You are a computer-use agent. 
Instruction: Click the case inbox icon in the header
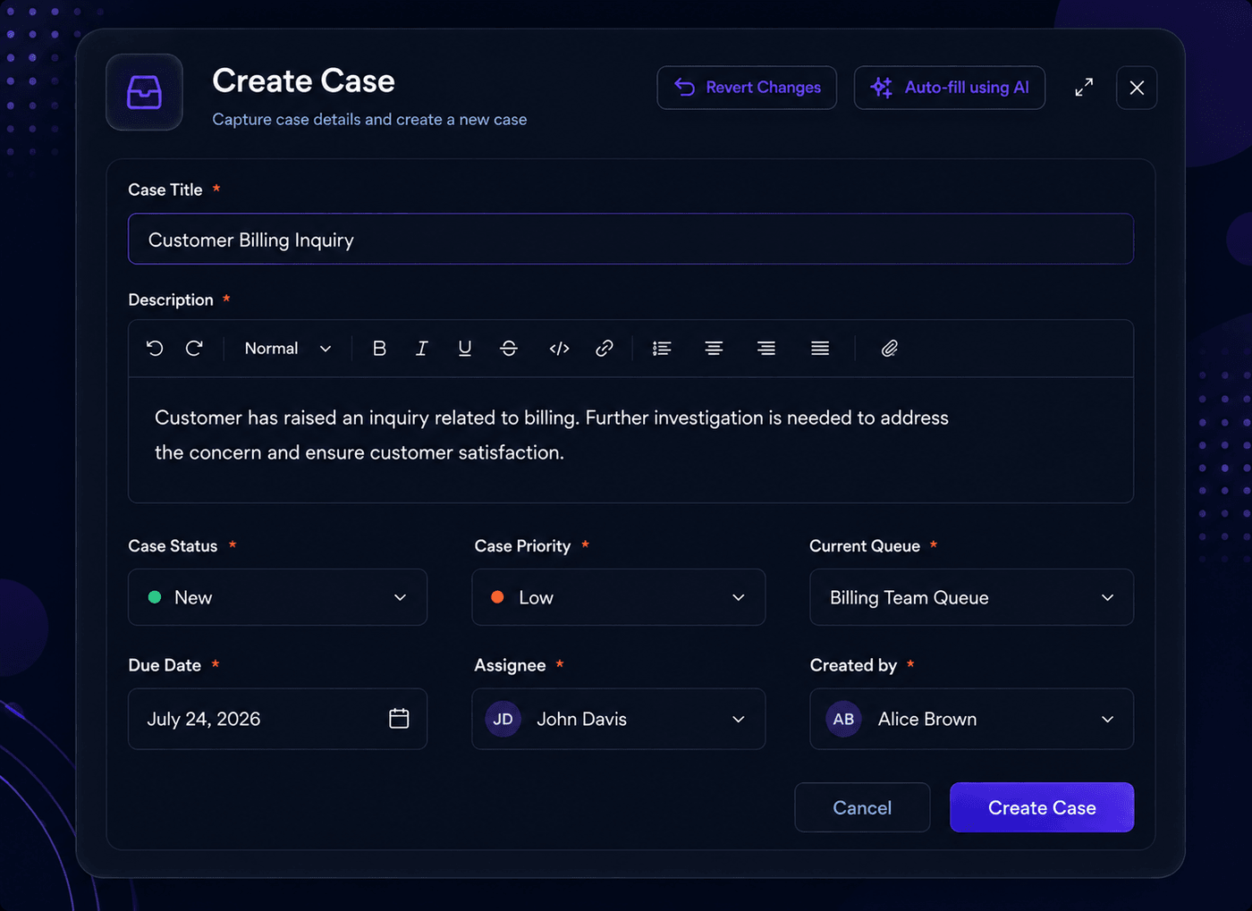[x=144, y=92]
